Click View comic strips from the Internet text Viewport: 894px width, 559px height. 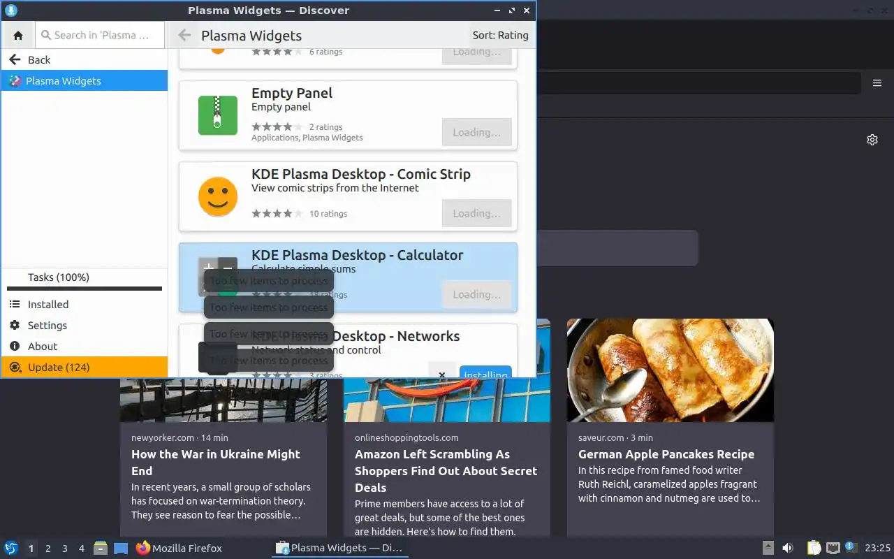pos(335,188)
